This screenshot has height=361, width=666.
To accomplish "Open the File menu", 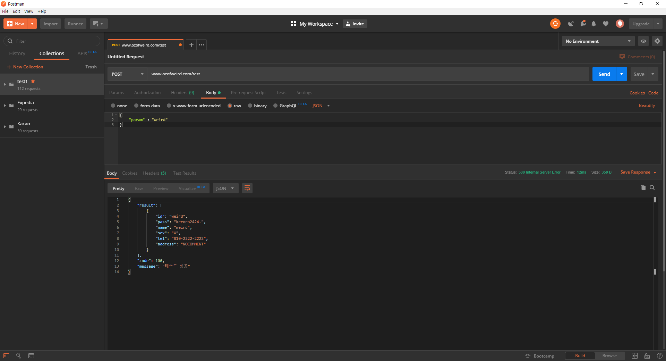I will pyautogui.click(x=5, y=11).
